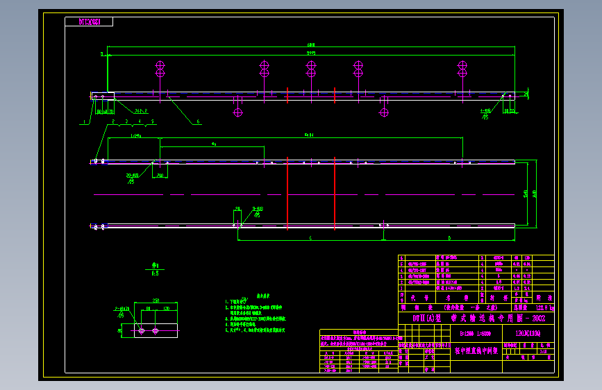Click the "B=1200 L=6000" specification text
602x390 pixels.
pos(476,334)
